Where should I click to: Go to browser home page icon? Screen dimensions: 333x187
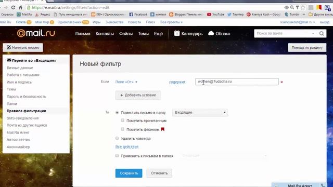pos(20,8)
